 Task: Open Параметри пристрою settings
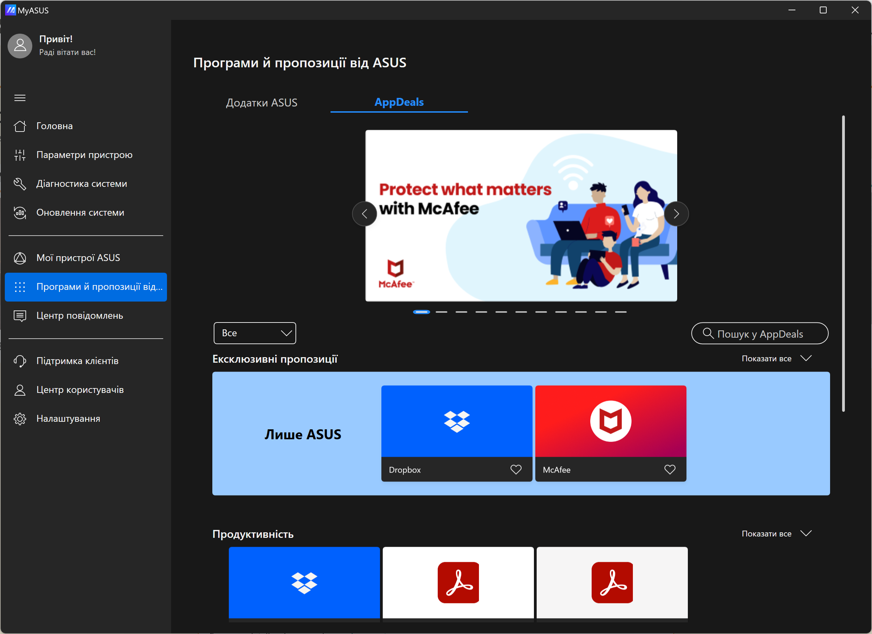coord(86,155)
